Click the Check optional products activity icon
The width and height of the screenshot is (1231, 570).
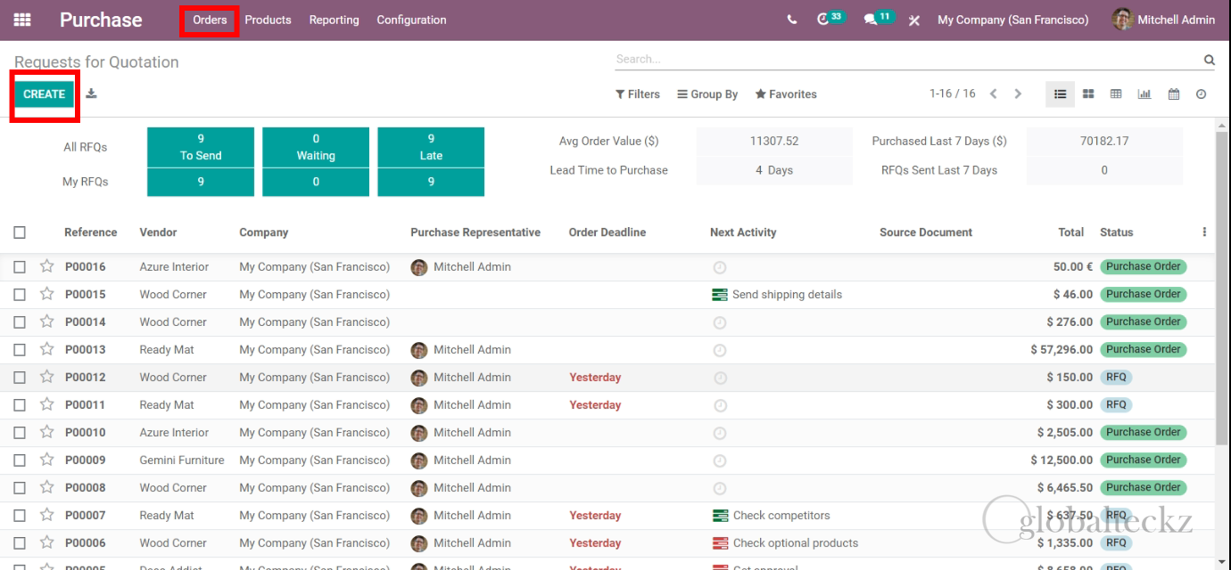pyautogui.click(x=720, y=543)
